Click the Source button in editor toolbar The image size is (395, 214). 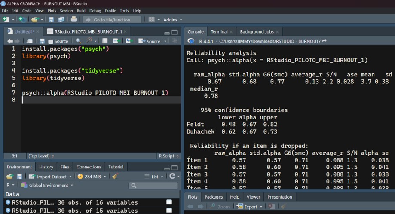click(x=150, y=41)
